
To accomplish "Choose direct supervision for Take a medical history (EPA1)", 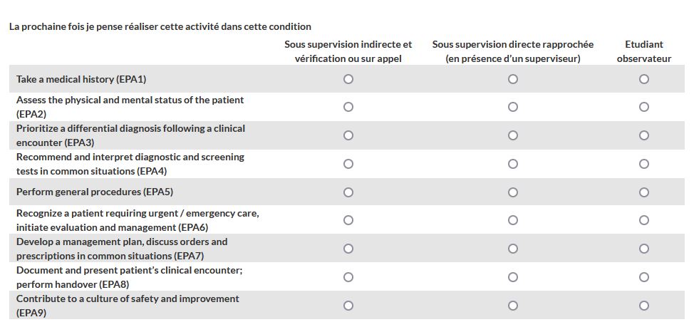I will point(513,79).
